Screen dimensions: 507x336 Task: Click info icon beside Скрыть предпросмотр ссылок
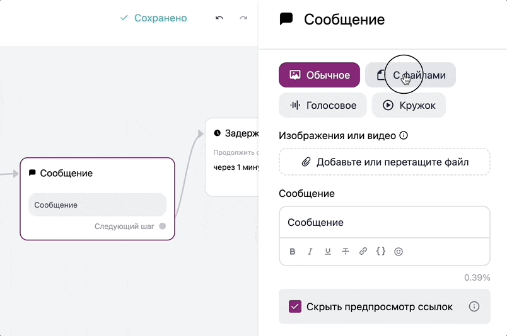(x=474, y=306)
